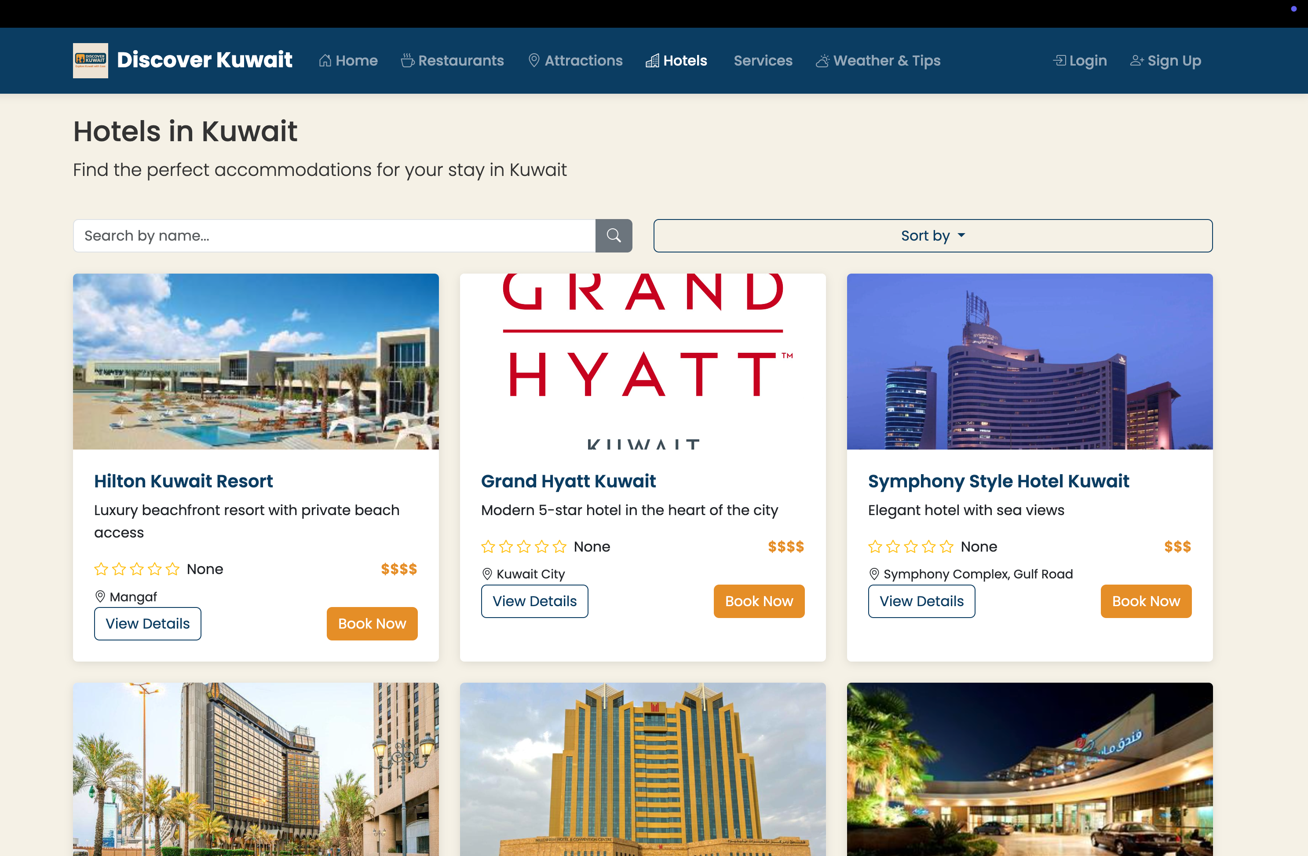The width and height of the screenshot is (1308, 856).
Task: Click the night-time hotel entrance photo
Action: click(x=1029, y=769)
